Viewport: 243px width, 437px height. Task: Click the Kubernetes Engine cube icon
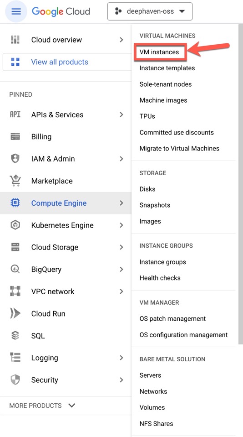[15, 225]
